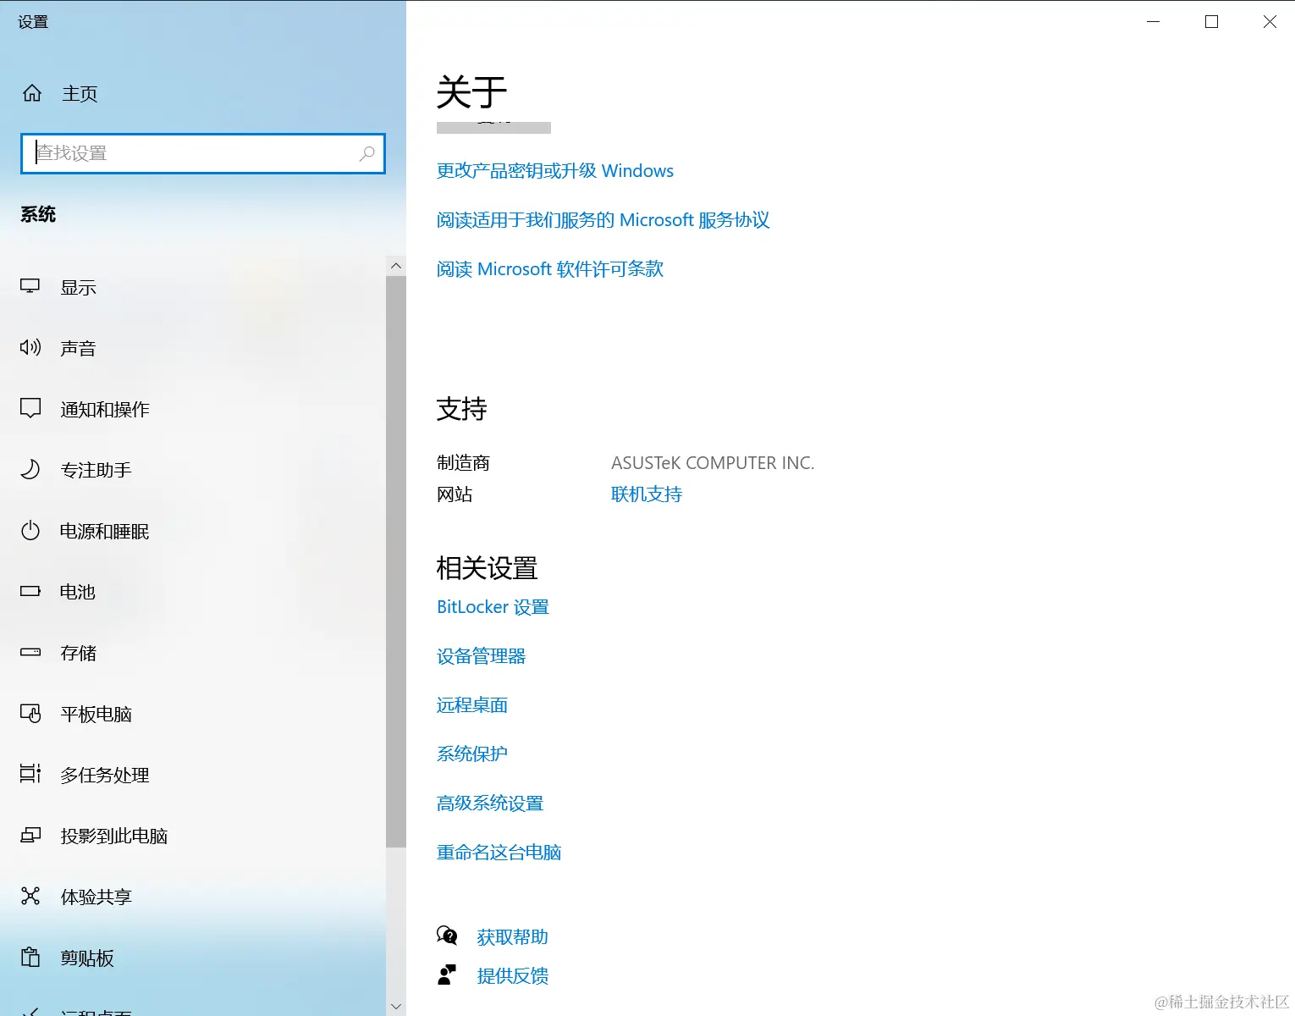Open 主页 home page
The image size is (1295, 1016).
[80, 94]
